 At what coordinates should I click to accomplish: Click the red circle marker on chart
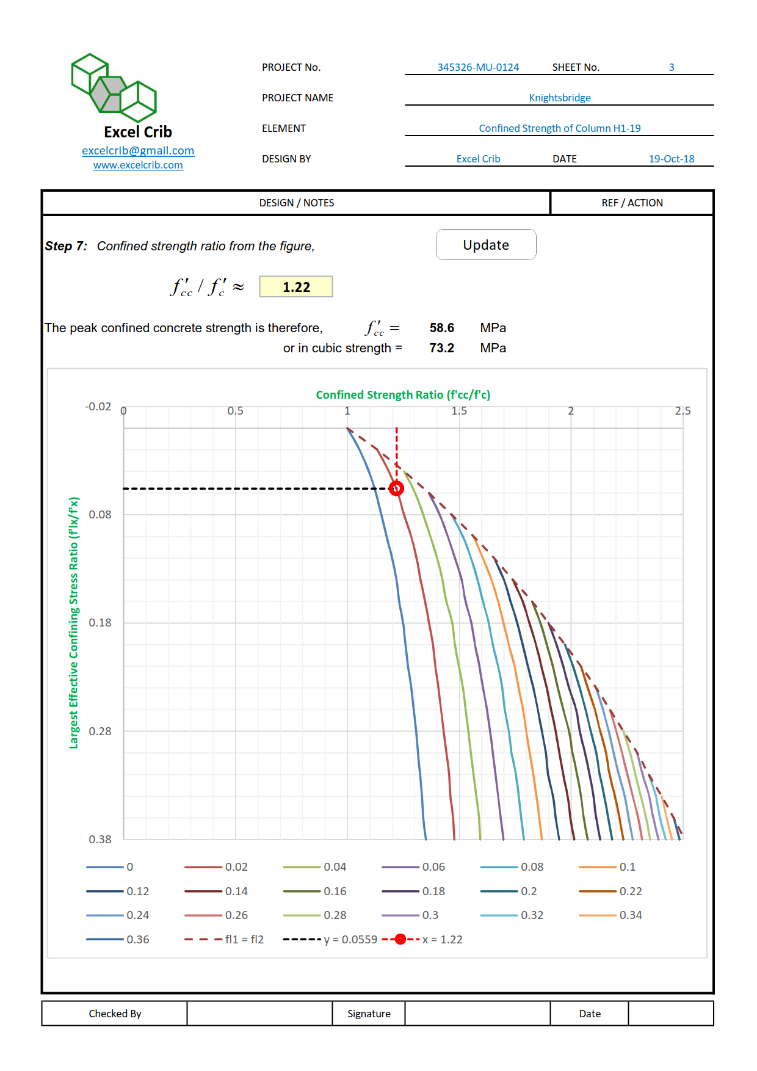pyautogui.click(x=397, y=488)
